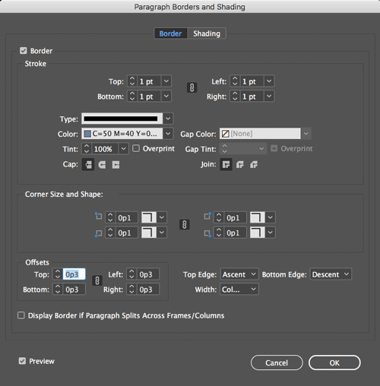Enable Display Border if Paragraph Splits

(21, 315)
